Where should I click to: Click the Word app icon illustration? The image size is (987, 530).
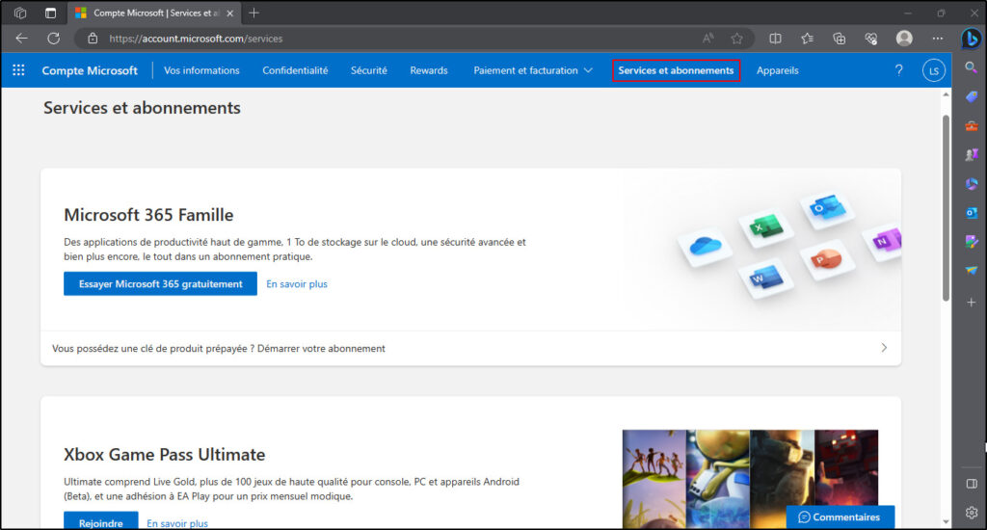point(766,278)
